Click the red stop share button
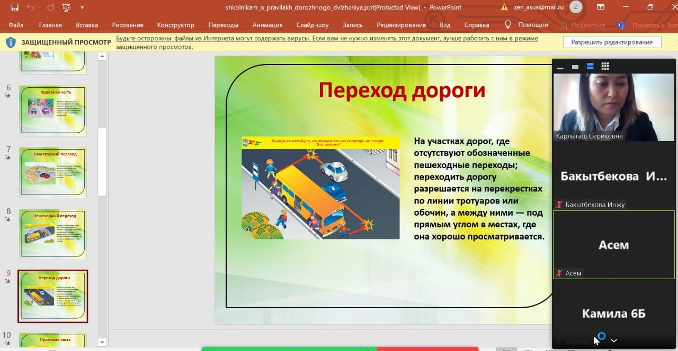This screenshot has height=351, width=678. pos(427,349)
